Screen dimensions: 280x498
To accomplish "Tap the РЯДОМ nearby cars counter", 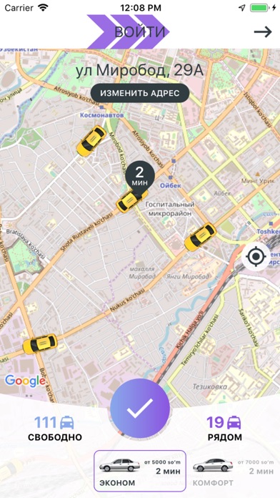I will pyautogui.click(x=225, y=429).
